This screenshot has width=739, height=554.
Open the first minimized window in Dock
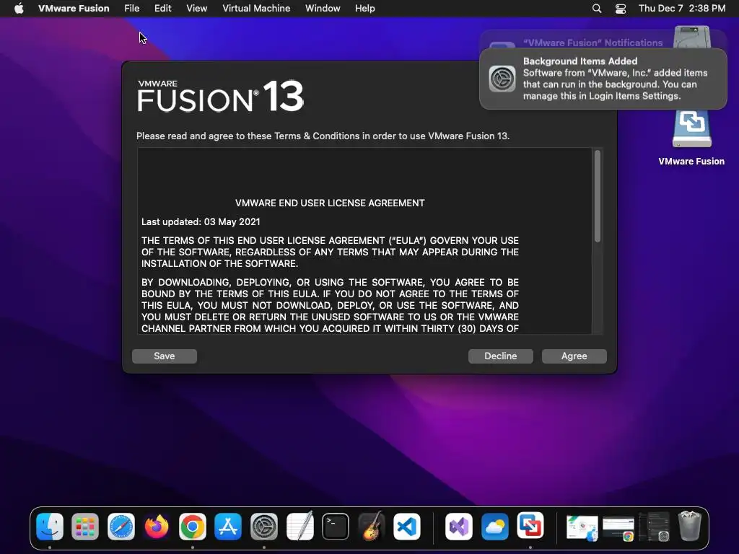[582, 527]
